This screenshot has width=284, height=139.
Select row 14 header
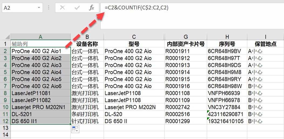tap(5, 135)
